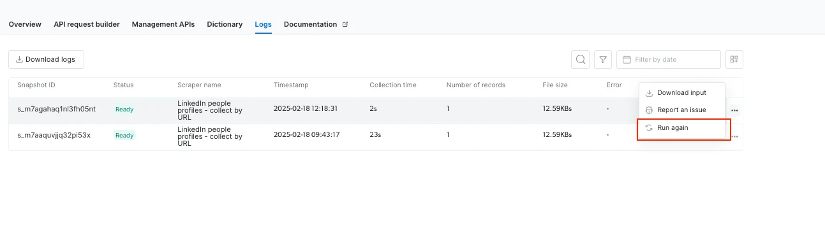Screen dimensions: 825x242
Task: Click Ready status of s_m7agahaq1nl3fh05nt row
Action: click(x=124, y=110)
